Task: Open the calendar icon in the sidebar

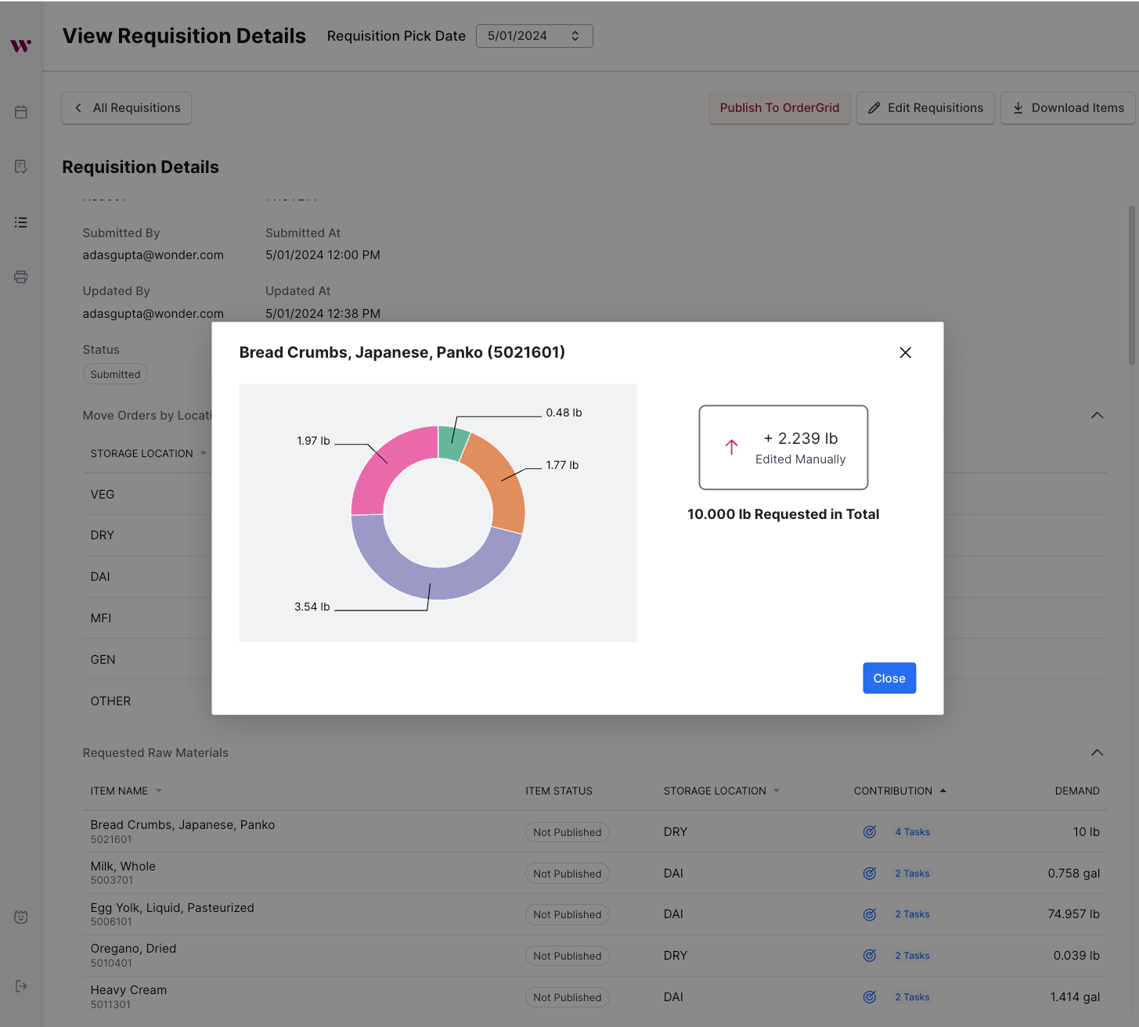Action: pos(21,112)
